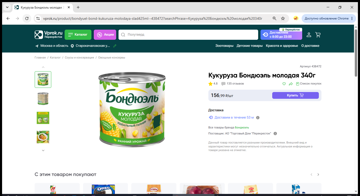Select the first front-view can thumbnail

pyautogui.click(x=43, y=80)
